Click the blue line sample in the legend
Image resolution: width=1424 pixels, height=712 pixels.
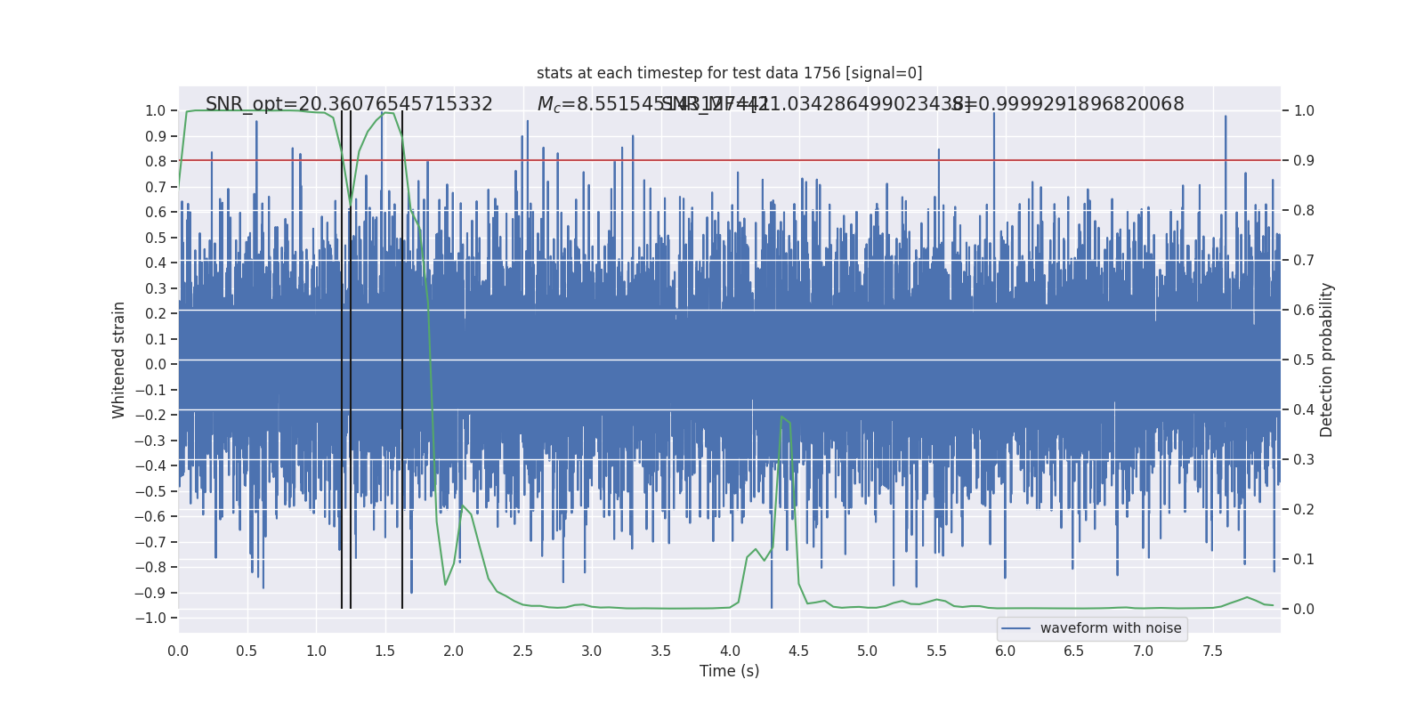pyautogui.click(x=1016, y=628)
